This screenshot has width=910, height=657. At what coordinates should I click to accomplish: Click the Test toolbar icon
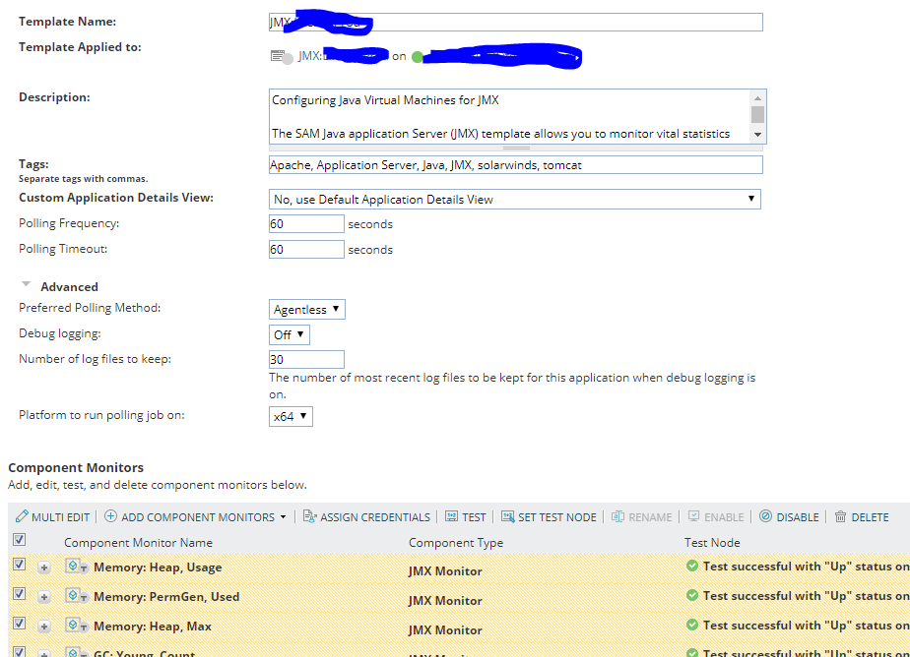pyautogui.click(x=451, y=516)
